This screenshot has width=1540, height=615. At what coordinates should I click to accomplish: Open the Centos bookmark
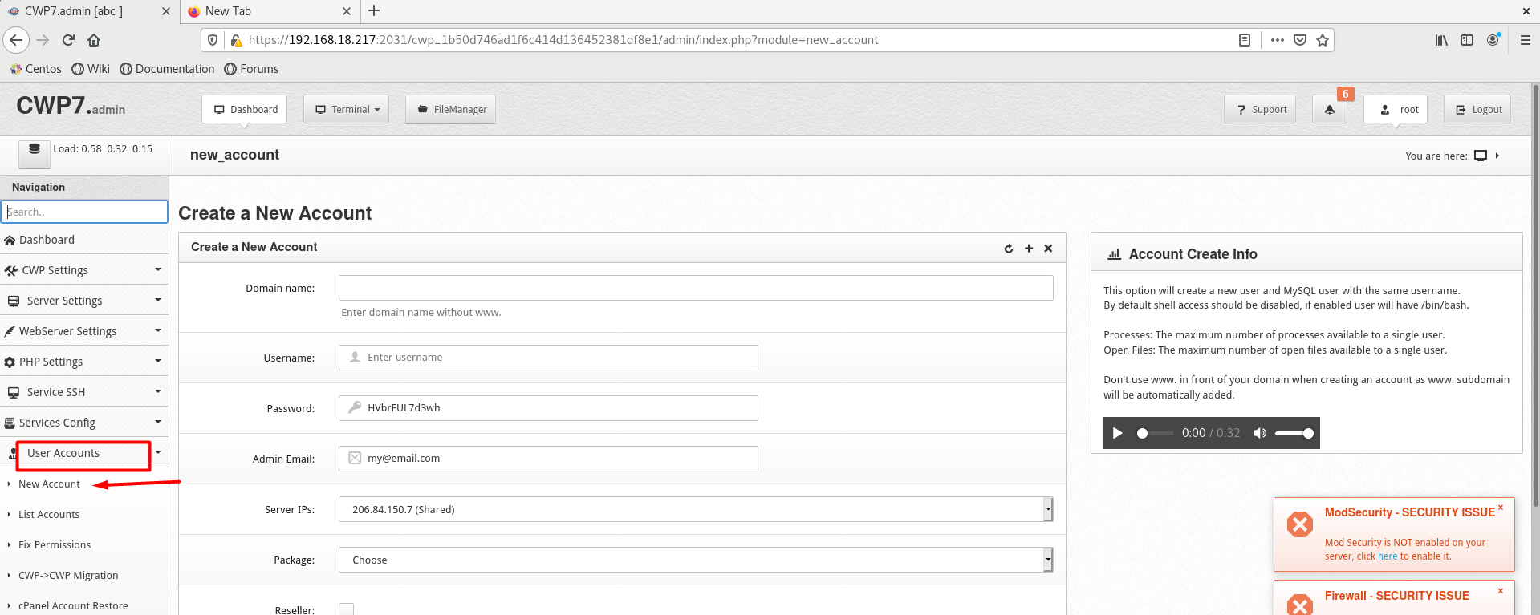(35, 69)
